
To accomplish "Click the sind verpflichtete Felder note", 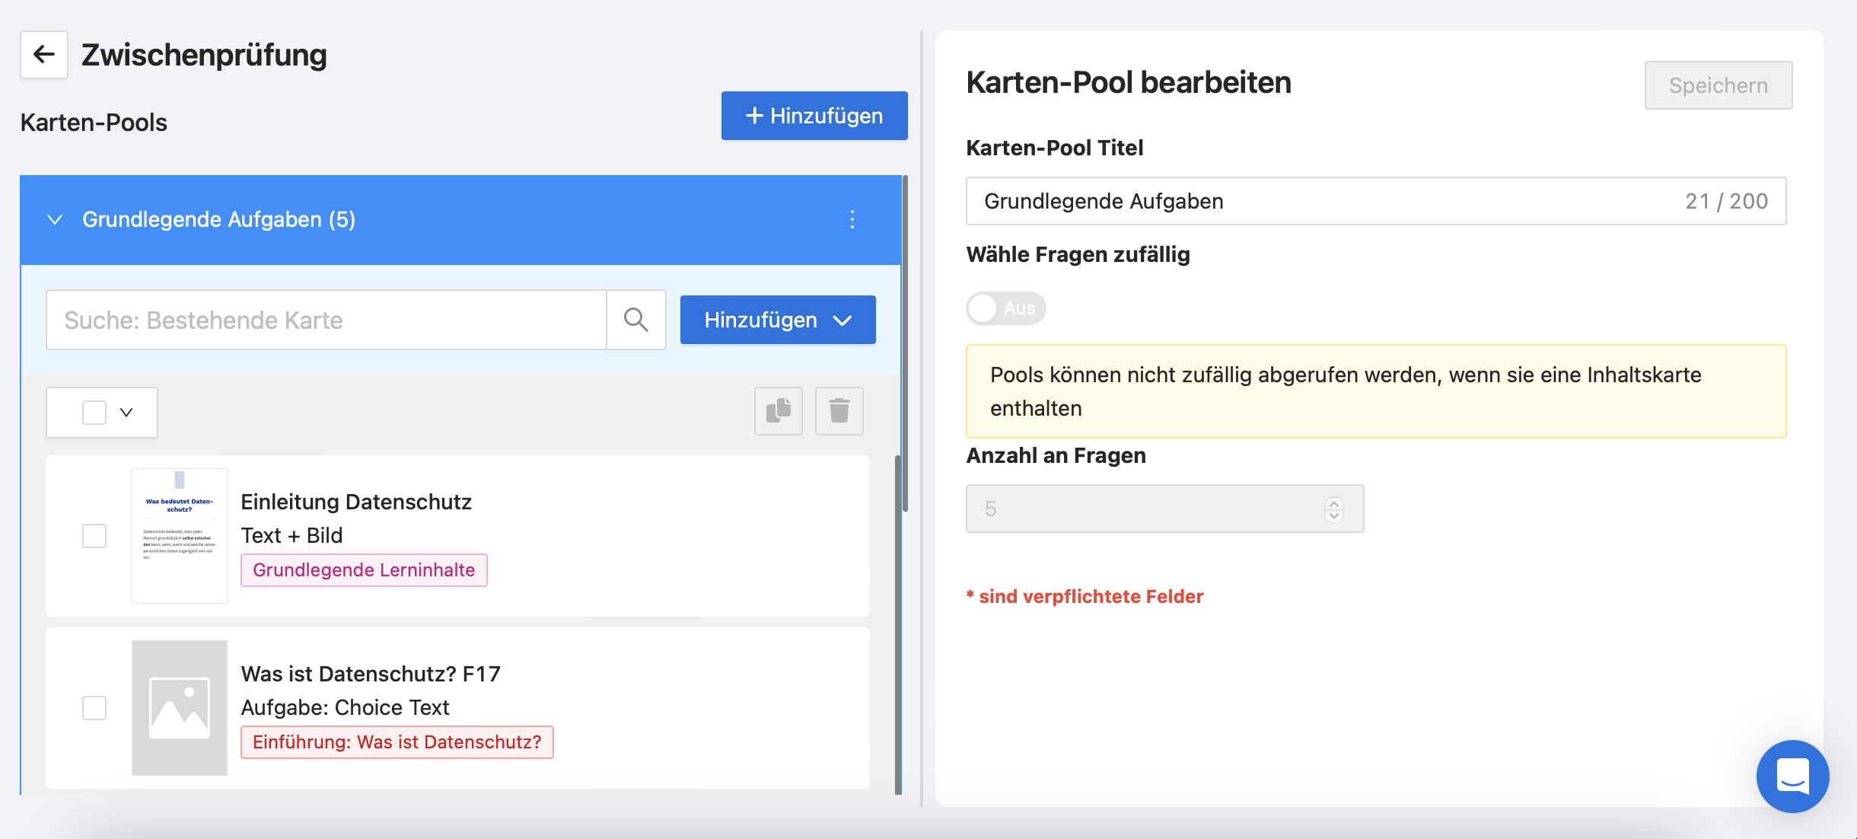I will (1085, 596).
